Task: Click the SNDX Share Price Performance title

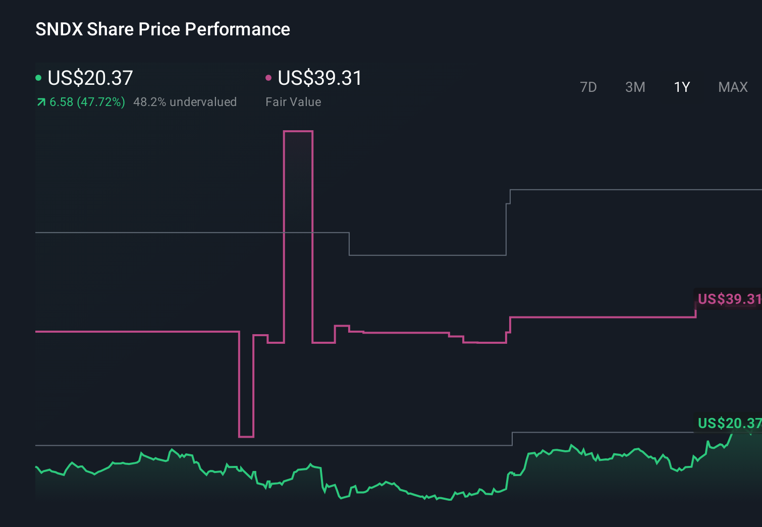Action: click(162, 29)
